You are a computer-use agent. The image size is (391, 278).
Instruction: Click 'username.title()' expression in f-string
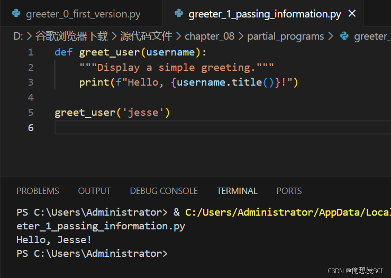[225, 82]
